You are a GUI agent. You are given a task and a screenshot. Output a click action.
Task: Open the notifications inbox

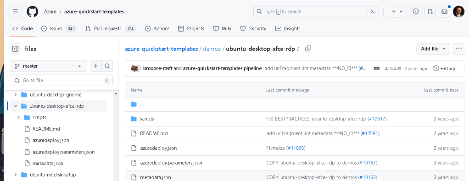(x=445, y=11)
